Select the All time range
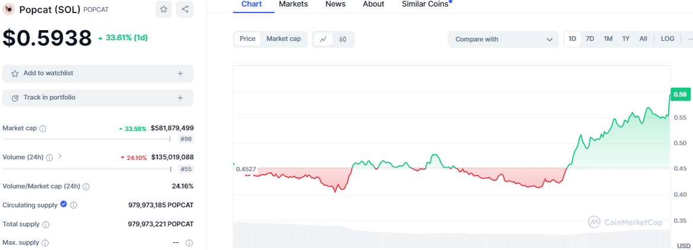693x250 pixels. pos(643,39)
